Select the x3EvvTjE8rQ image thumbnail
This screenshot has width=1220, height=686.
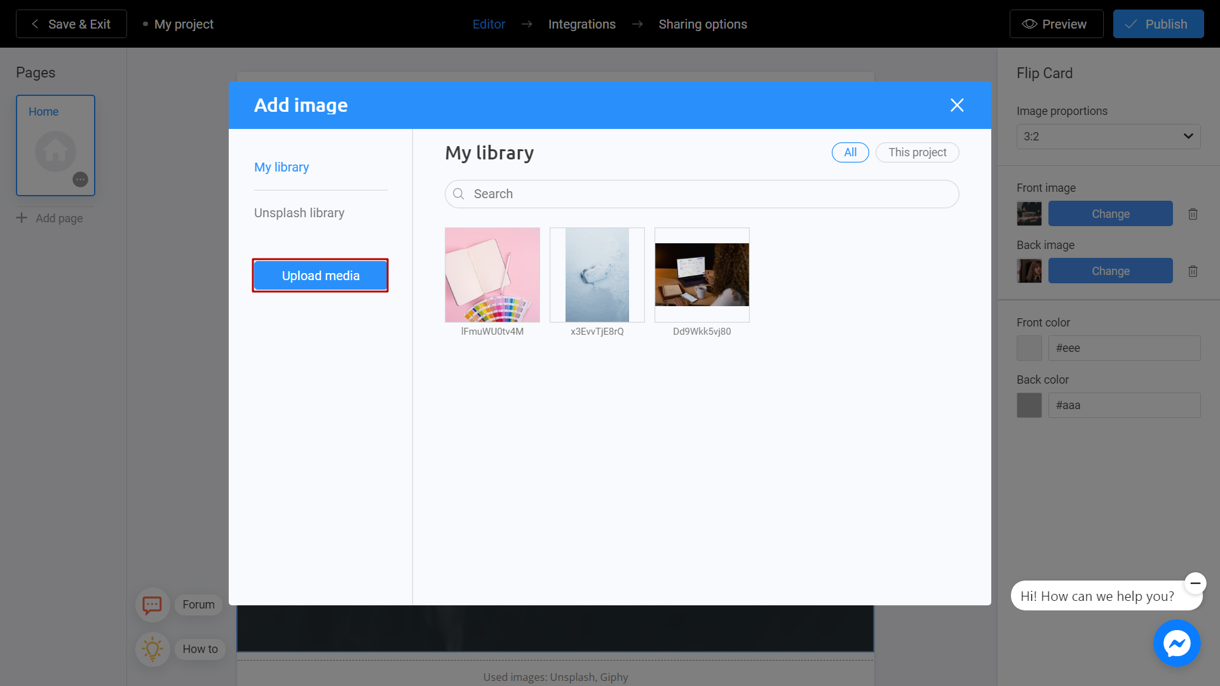coord(597,274)
